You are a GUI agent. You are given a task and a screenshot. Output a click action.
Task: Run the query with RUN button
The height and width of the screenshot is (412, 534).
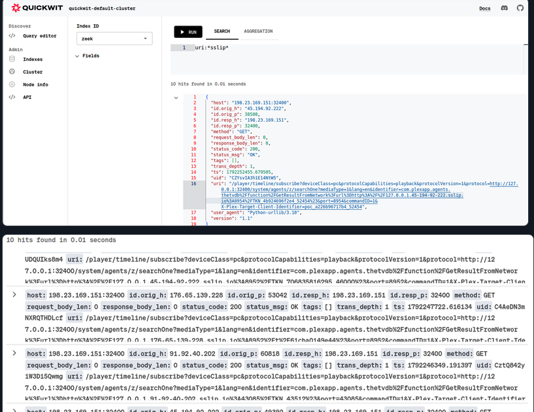pos(188,32)
